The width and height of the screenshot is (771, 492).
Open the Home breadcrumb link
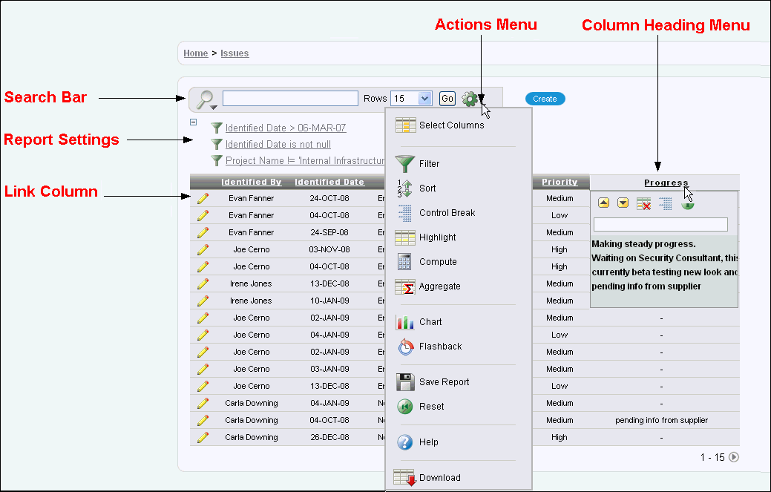pos(195,53)
